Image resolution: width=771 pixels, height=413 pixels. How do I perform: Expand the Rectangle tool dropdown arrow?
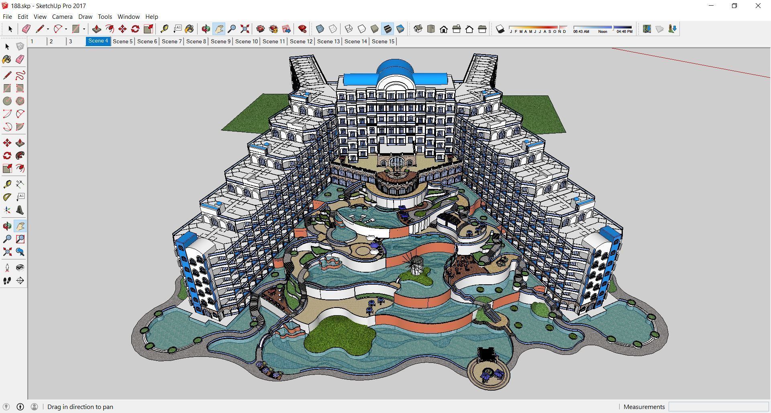(x=84, y=29)
